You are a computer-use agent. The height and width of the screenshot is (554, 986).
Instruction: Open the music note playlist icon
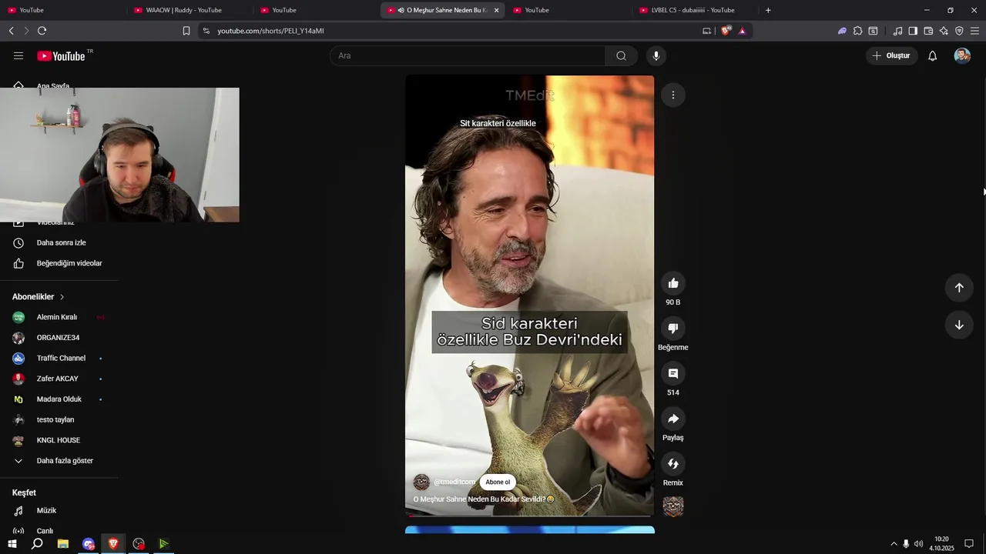(x=897, y=31)
